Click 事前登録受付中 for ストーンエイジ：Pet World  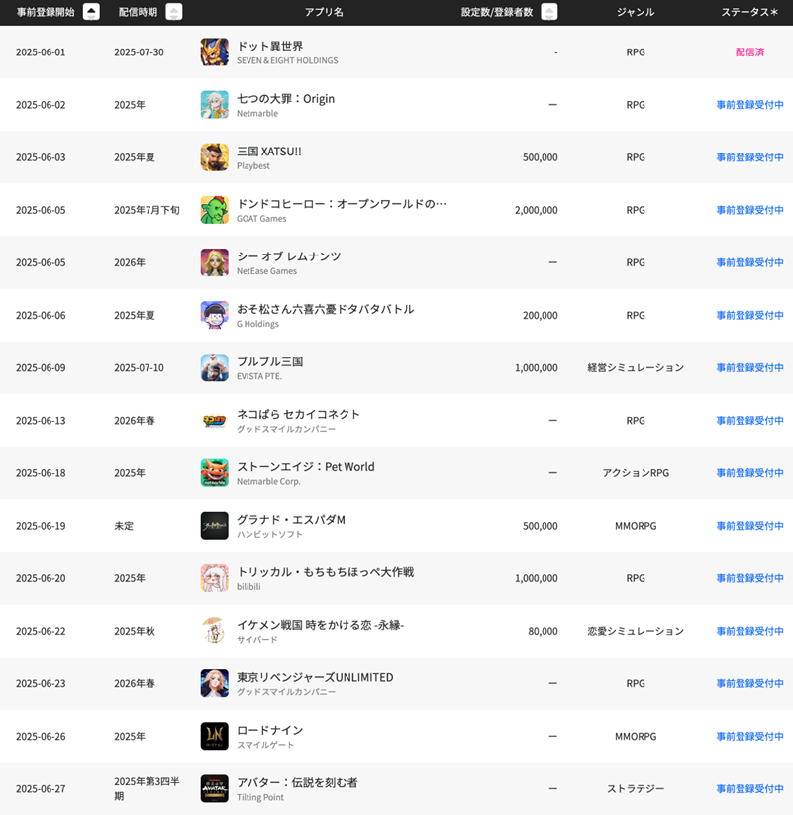(749, 473)
